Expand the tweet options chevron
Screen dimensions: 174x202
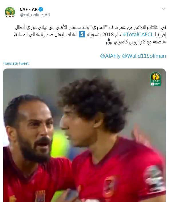tap(164, 9)
